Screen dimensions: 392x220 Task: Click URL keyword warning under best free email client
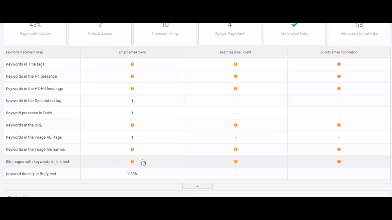point(236,125)
